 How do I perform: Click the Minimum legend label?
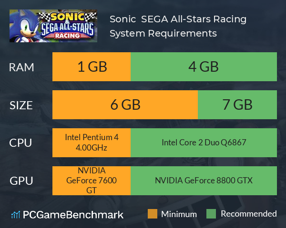[179, 214]
